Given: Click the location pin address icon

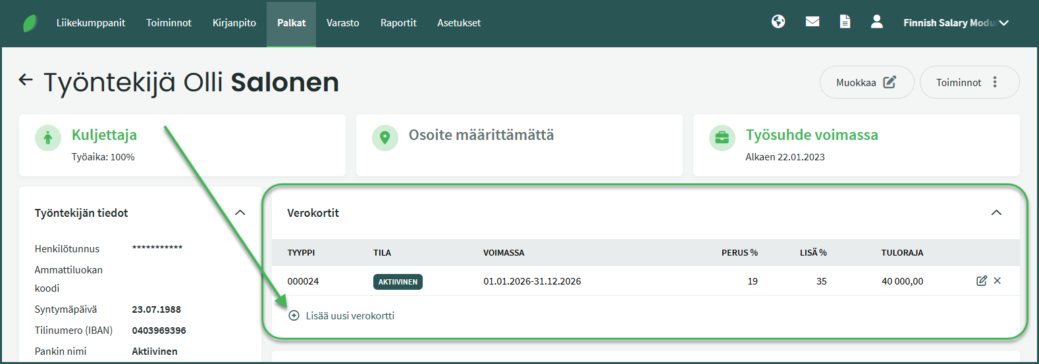Looking at the screenshot, I should tap(385, 138).
